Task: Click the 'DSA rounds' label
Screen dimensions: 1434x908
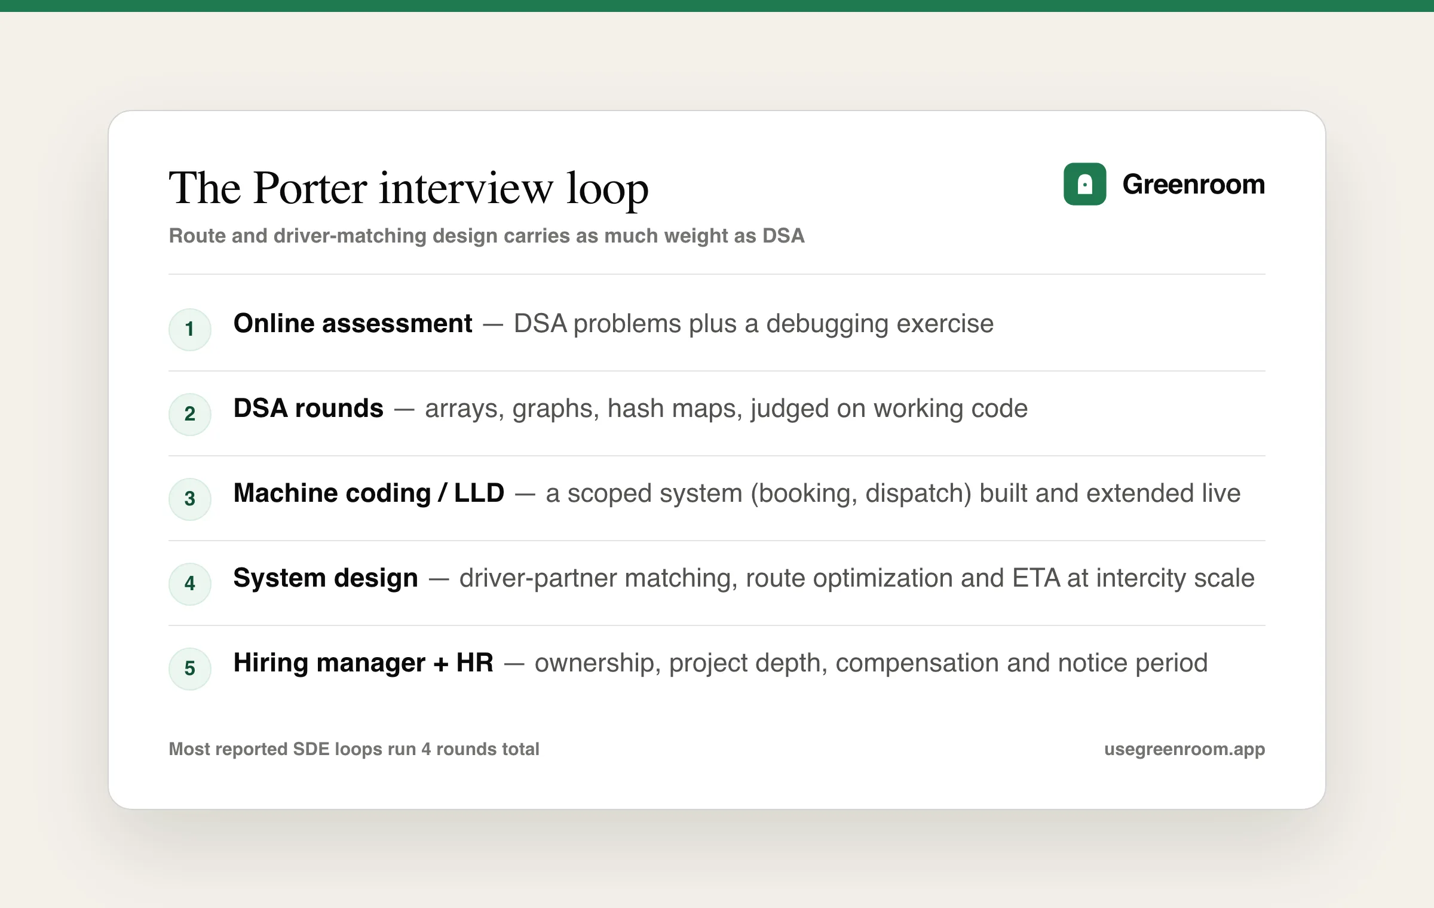Action: (x=308, y=408)
